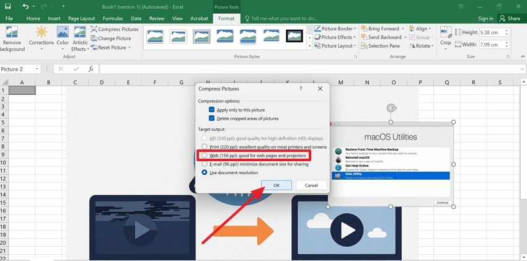This screenshot has width=527, height=261.
Task: Open Artistic Effects icon
Action: pyautogui.click(x=80, y=32)
